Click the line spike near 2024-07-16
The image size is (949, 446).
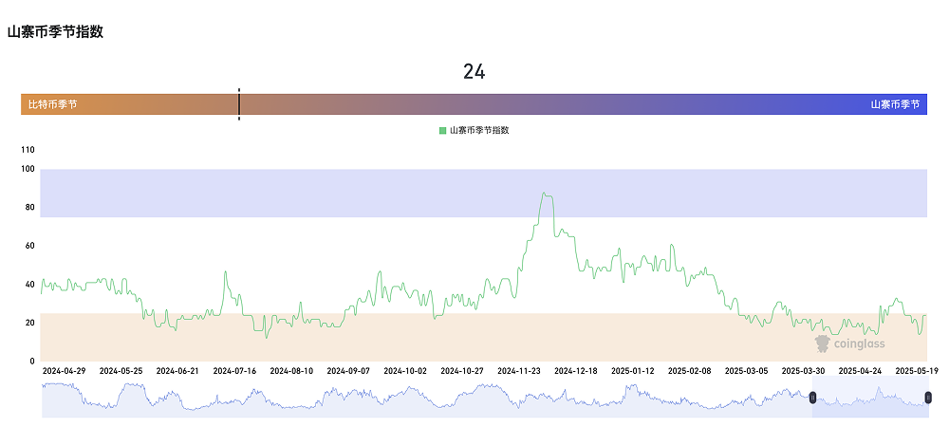(x=226, y=272)
